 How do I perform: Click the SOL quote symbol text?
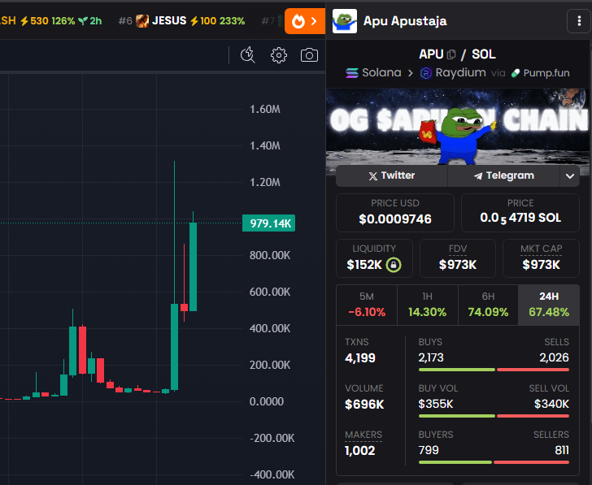(x=484, y=54)
